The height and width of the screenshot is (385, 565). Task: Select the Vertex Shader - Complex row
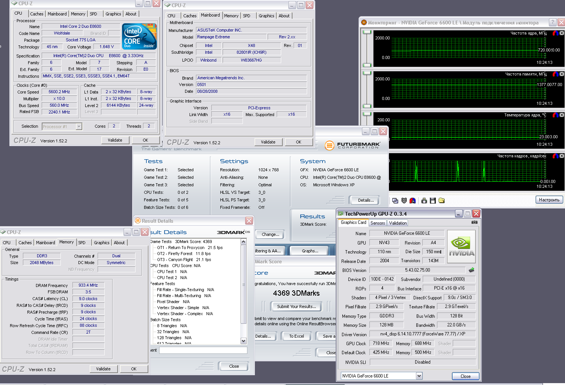[x=185, y=314]
